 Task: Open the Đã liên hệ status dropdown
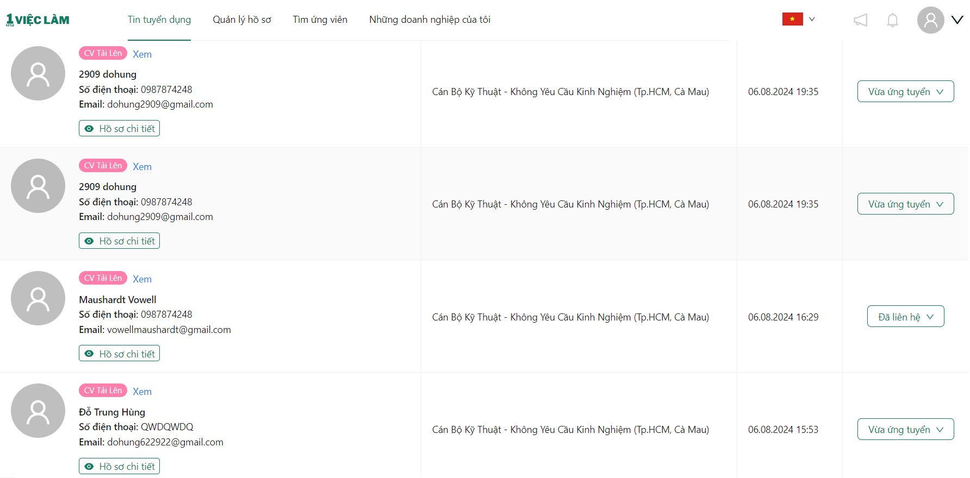coord(905,317)
